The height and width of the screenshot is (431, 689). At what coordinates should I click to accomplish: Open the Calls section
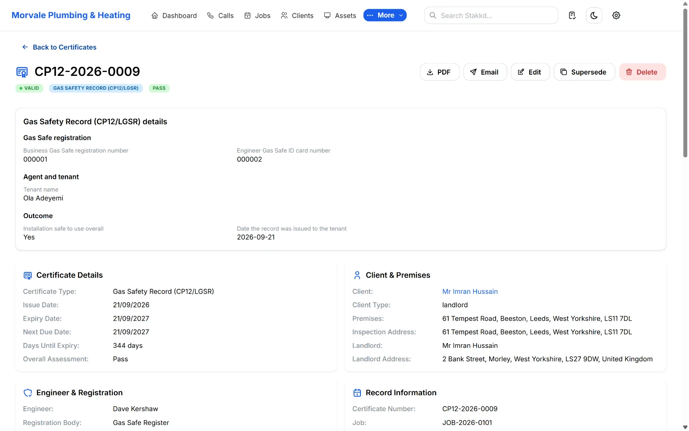click(220, 16)
